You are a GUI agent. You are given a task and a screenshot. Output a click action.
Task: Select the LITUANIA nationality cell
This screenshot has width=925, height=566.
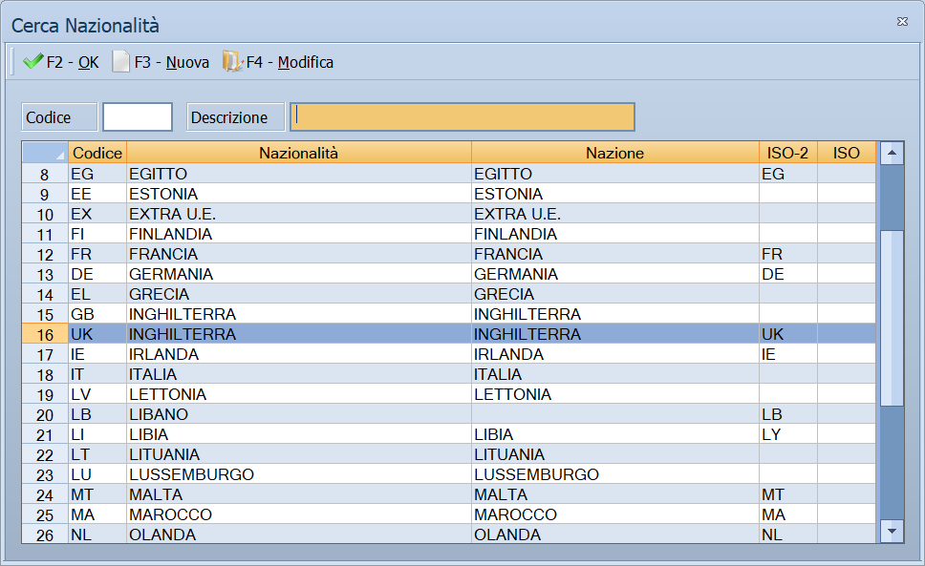pyautogui.click(x=299, y=454)
